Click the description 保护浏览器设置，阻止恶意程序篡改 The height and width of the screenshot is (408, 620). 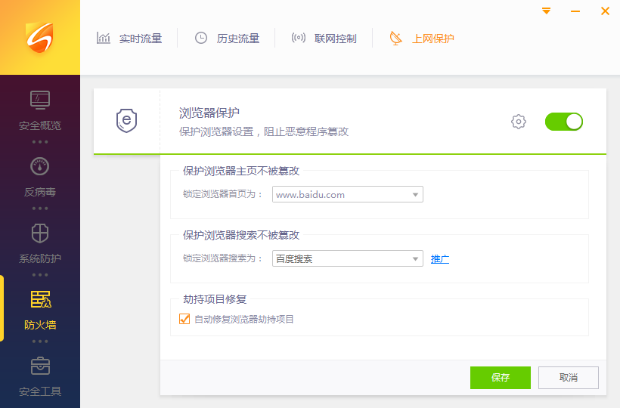click(264, 131)
